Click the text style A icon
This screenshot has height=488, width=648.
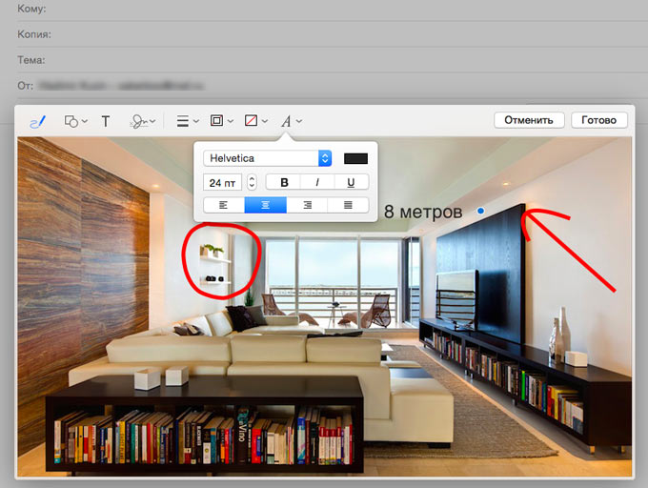pos(290,121)
